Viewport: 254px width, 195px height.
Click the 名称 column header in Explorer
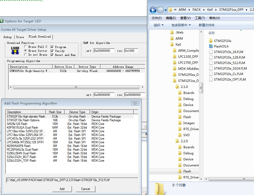click(212, 33)
